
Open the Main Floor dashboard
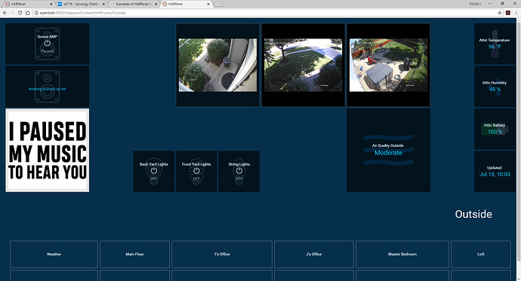(x=134, y=254)
